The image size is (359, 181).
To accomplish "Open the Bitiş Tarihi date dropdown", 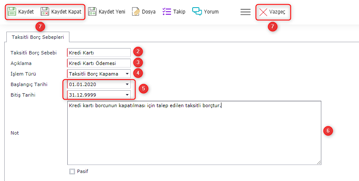I will click(127, 95).
